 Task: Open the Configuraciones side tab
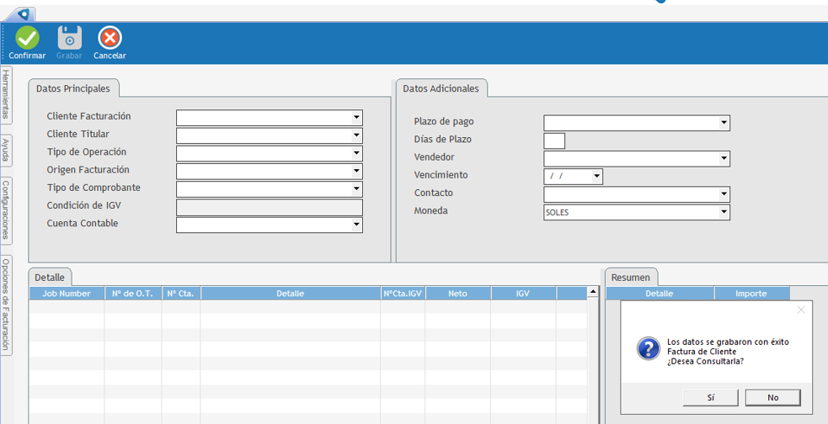click(x=6, y=209)
